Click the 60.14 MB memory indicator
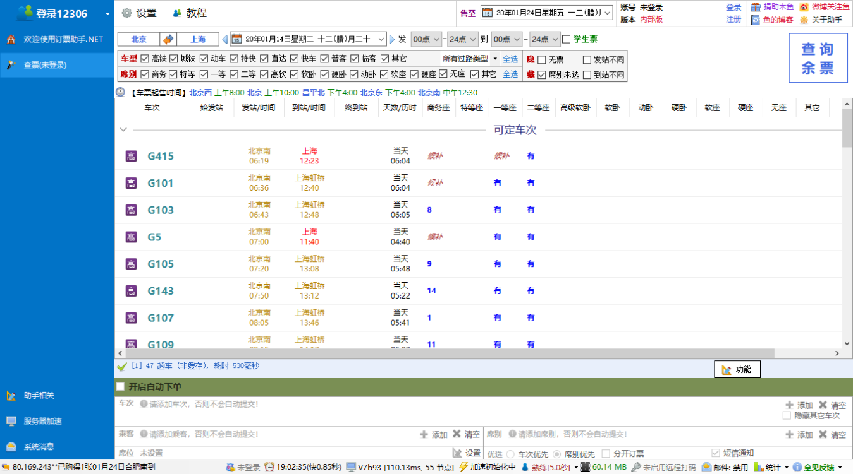The height and width of the screenshot is (474, 853). point(604,468)
